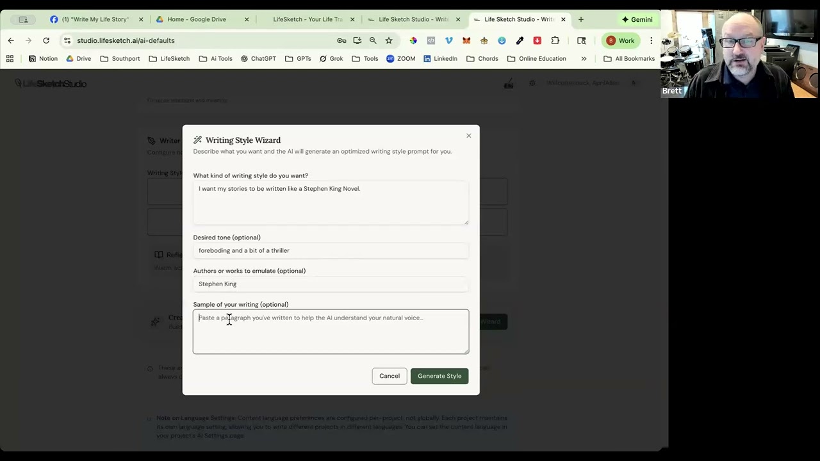Open the tab group button at far left
The image size is (820, 461).
(x=24, y=19)
